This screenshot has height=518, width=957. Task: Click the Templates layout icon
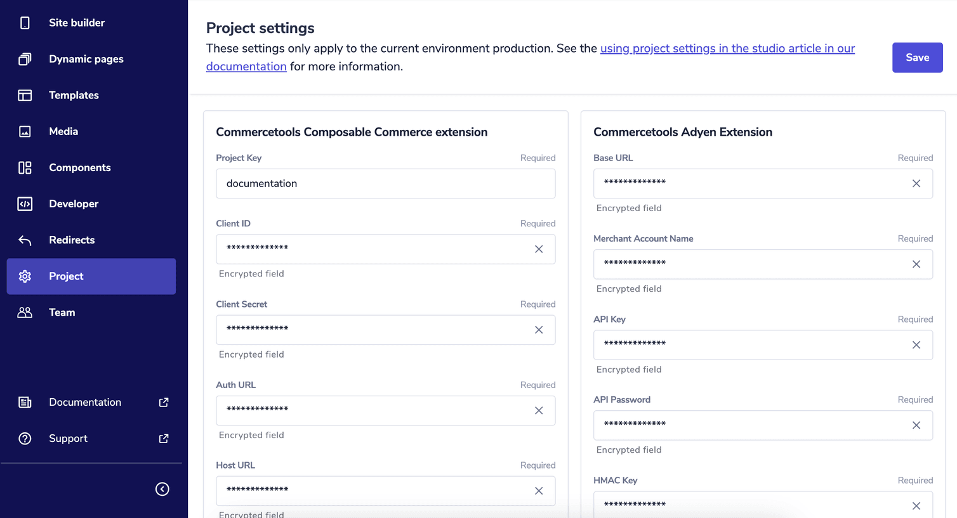coord(24,94)
